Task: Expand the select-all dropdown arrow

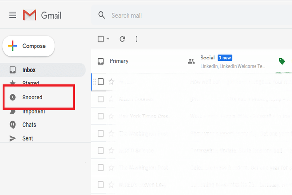Action: (x=108, y=39)
